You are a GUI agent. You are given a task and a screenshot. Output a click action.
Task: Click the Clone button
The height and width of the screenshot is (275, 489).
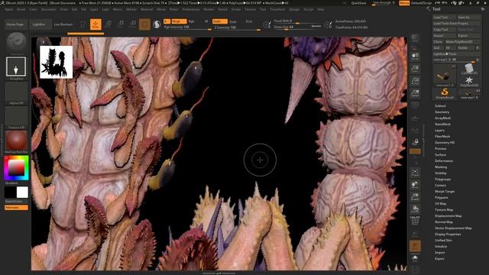pos(438,42)
